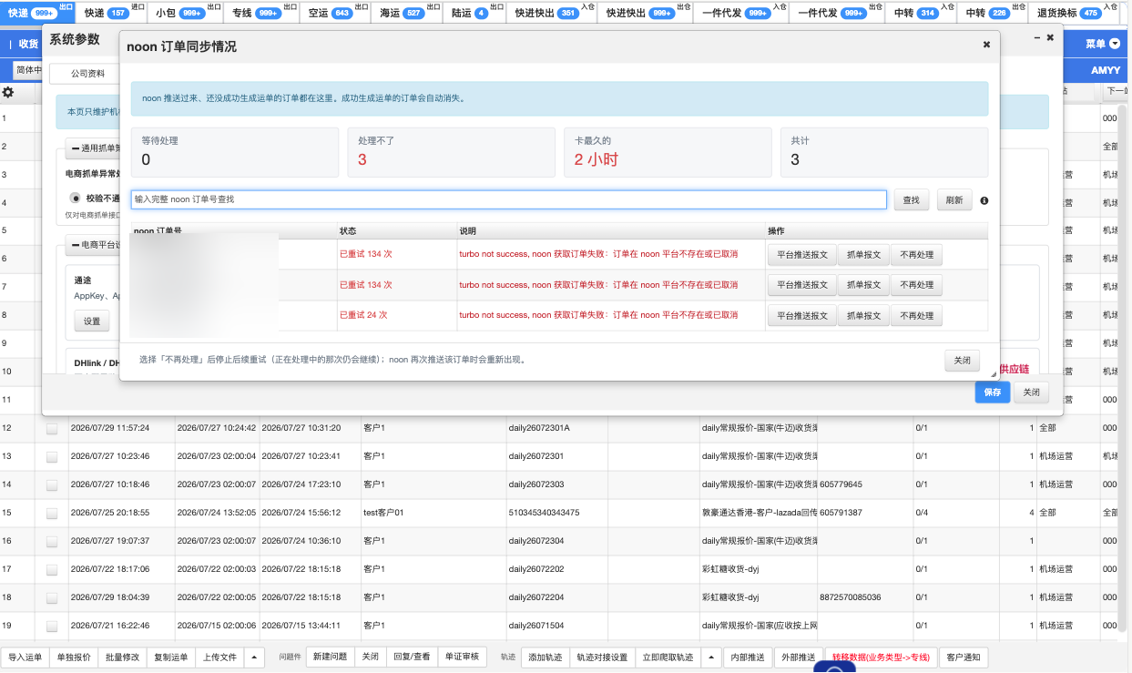Open the 退货换标 475 tab
The width and height of the screenshot is (1132, 673).
(1075, 13)
